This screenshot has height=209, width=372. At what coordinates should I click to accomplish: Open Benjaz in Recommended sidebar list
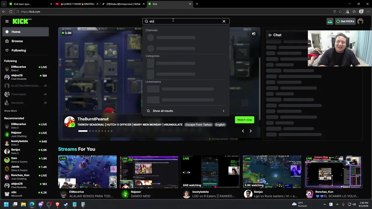26,151
